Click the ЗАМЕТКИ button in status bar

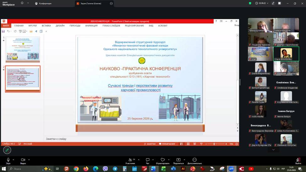[x=150, y=144]
